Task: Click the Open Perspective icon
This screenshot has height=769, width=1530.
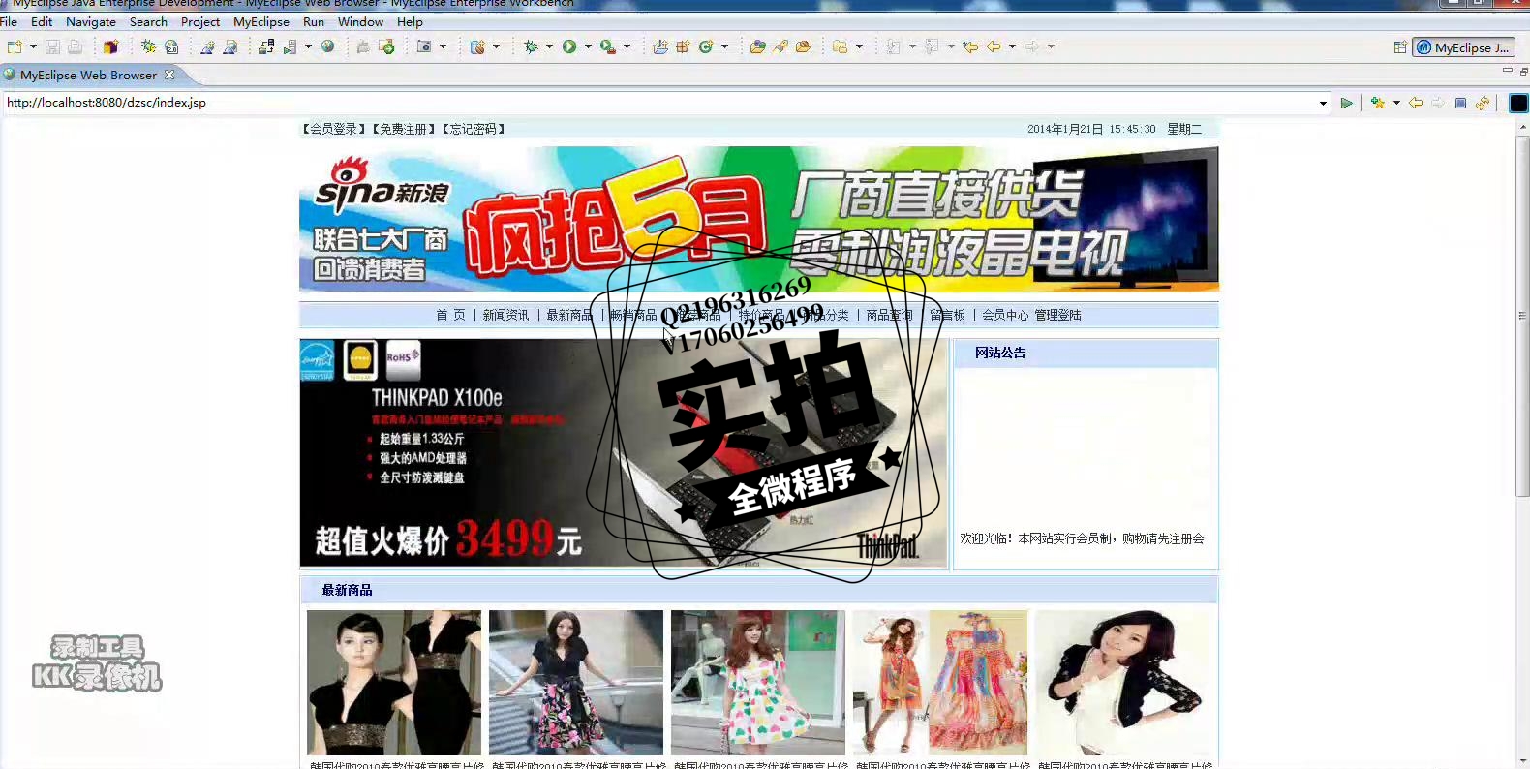Action: click(x=1400, y=47)
